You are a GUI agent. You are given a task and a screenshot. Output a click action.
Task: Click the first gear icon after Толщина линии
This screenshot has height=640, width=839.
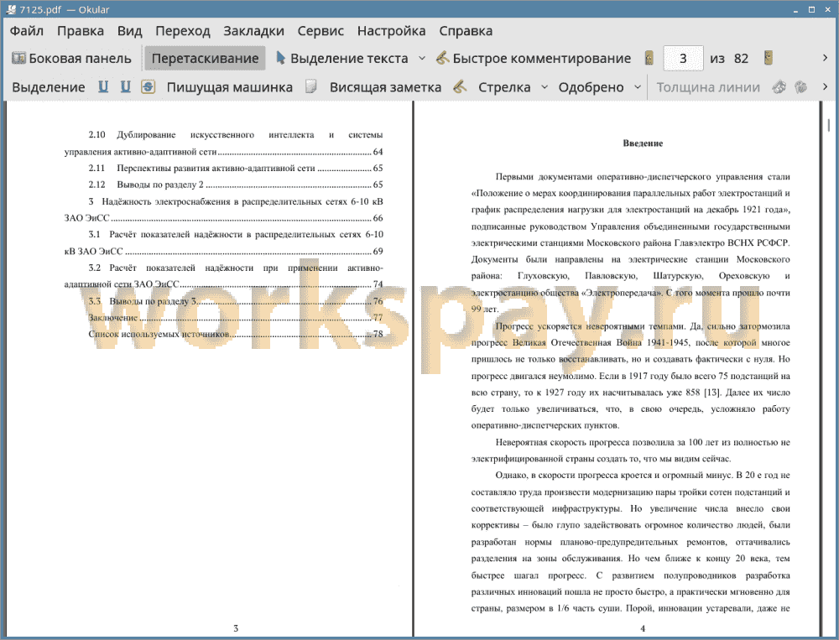coord(779,86)
